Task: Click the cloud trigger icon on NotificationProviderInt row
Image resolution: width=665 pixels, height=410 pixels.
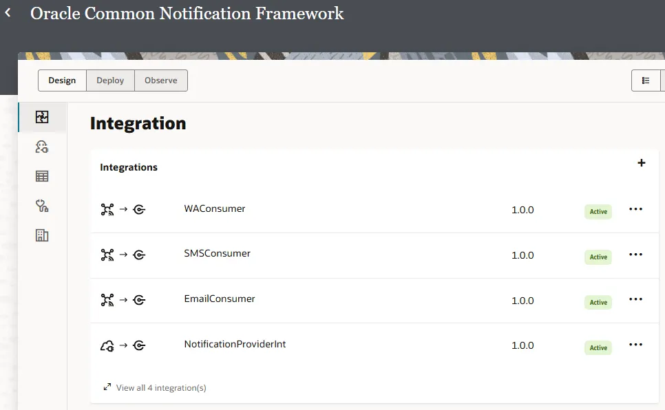Action: tap(107, 345)
